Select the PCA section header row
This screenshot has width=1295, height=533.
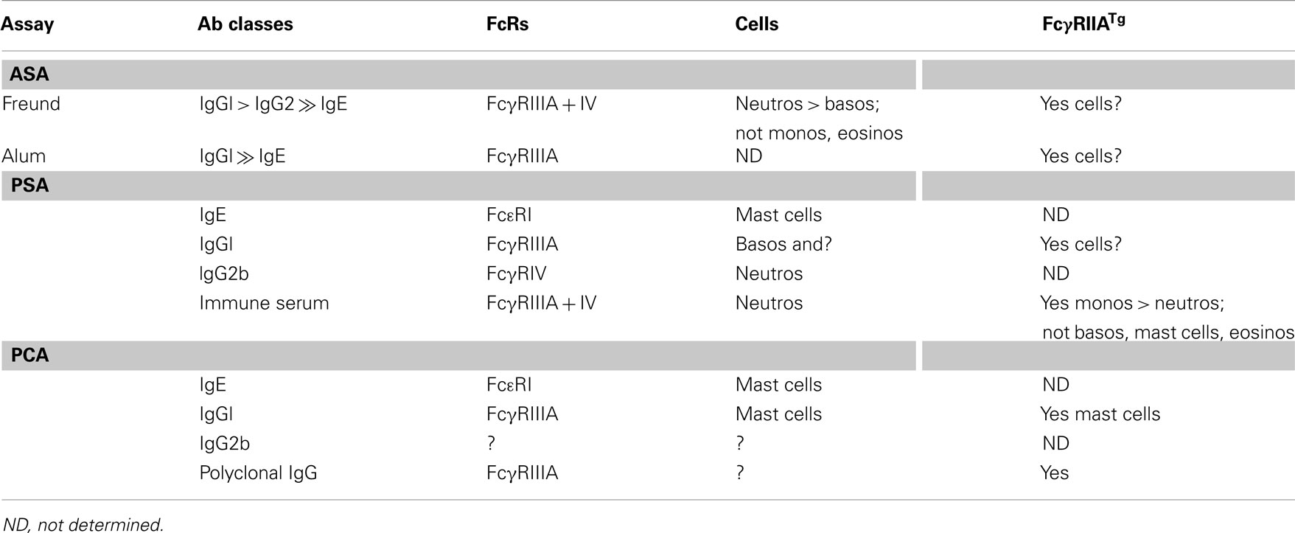[647, 355]
